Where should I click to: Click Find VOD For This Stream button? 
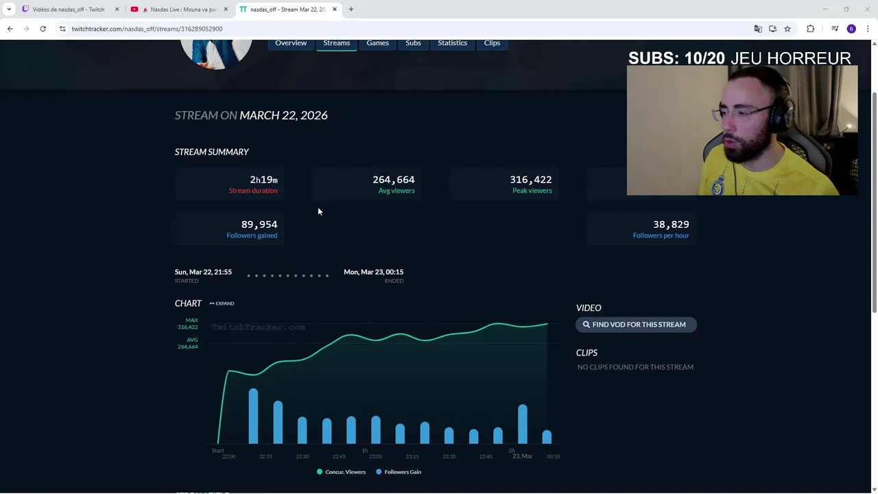pos(636,325)
